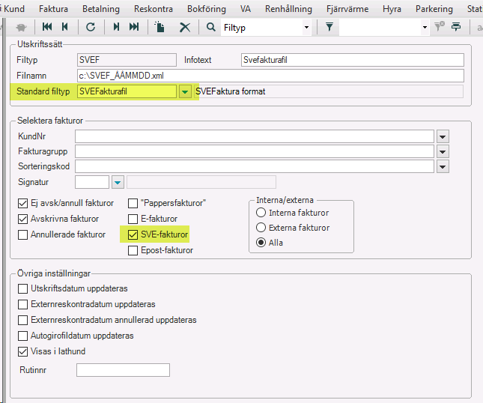Click the delete X icon
The height and width of the screenshot is (403, 483).
[x=184, y=27]
